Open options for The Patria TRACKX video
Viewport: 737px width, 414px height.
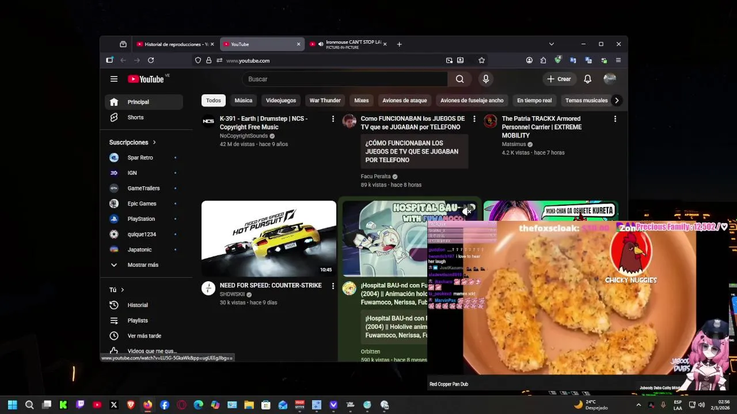(615, 119)
